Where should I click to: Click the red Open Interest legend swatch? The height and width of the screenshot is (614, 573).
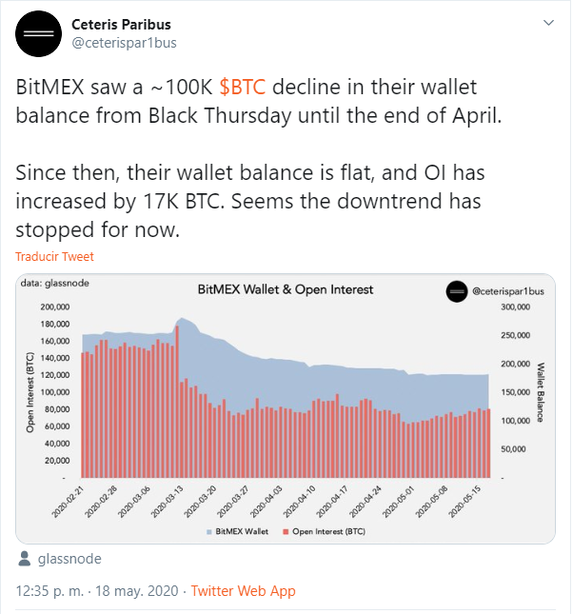click(x=286, y=532)
